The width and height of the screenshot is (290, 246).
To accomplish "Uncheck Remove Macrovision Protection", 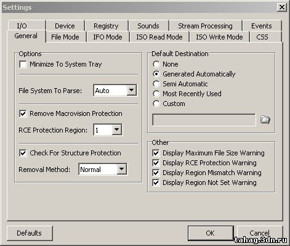I will coord(23,113).
